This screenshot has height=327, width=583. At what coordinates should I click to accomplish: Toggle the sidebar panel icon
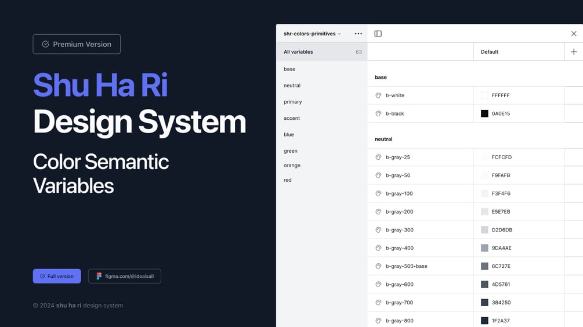[x=378, y=34]
